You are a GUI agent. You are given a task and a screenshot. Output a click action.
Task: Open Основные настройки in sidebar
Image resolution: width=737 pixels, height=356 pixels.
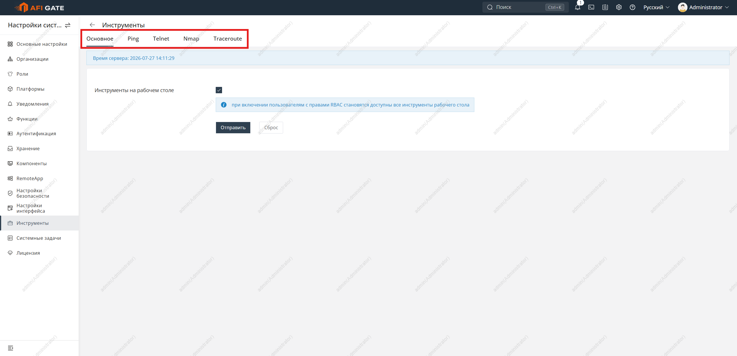[x=39, y=44]
